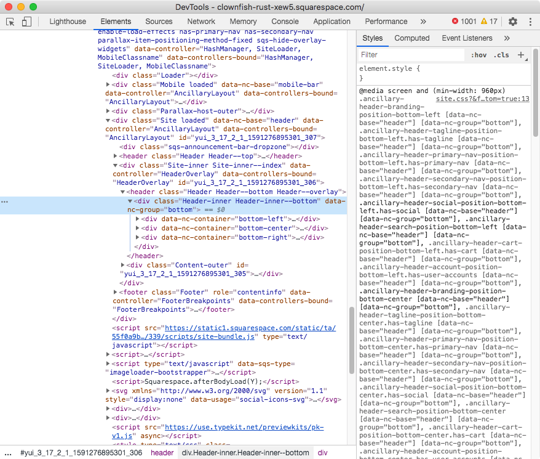The image size is (540, 459).
Task: Toggle the device toolbar icon
Action: [26, 22]
